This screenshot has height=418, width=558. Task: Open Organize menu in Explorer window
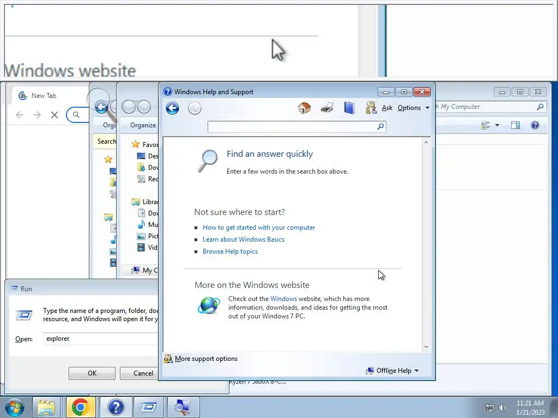(143, 125)
